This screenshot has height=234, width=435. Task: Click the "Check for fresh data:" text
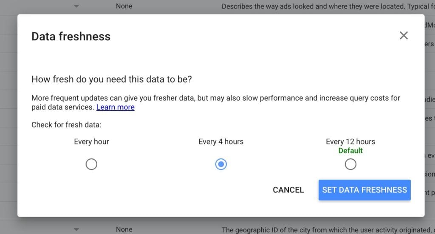[x=66, y=125]
